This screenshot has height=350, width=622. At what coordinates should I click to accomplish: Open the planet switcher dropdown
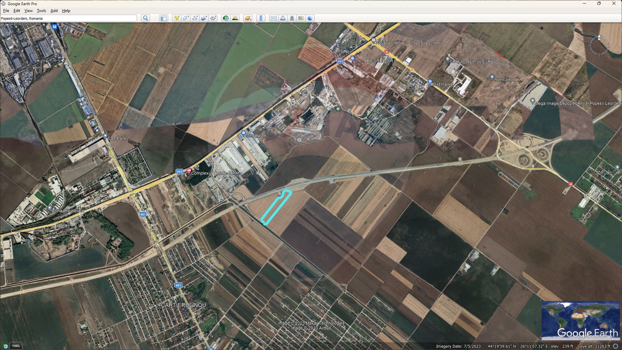pyautogui.click(x=248, y=18)
